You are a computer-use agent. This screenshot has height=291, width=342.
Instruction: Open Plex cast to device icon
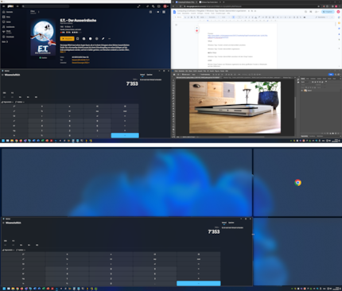[x=158, y=6]
